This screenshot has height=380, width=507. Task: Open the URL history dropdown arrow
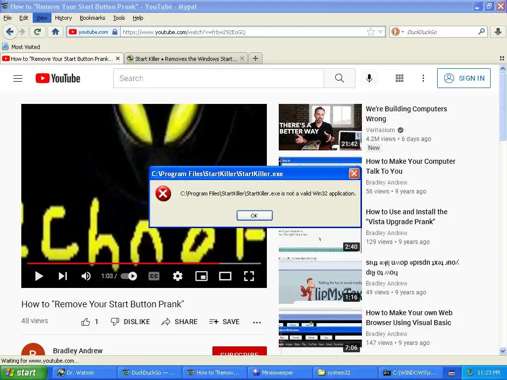point(381,32)
